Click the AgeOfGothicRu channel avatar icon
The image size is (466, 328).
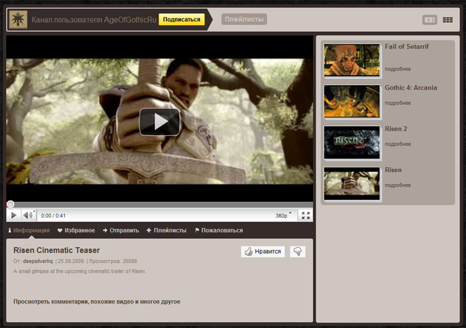click(19, 20)
